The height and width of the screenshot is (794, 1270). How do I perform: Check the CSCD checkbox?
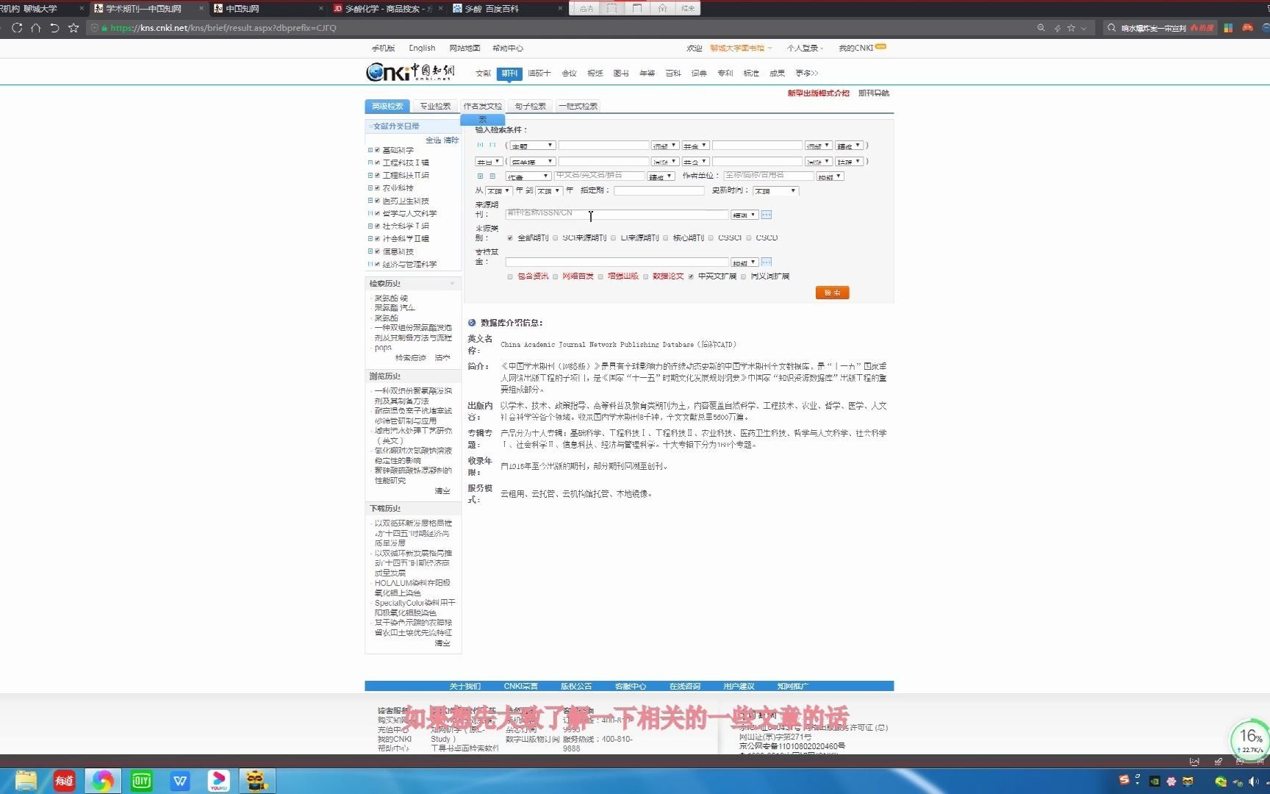749,238
